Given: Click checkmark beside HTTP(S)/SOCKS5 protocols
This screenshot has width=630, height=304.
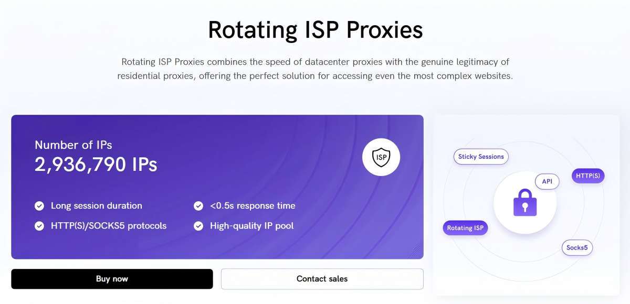Looking at the screenshot, I should coord(39,226).
